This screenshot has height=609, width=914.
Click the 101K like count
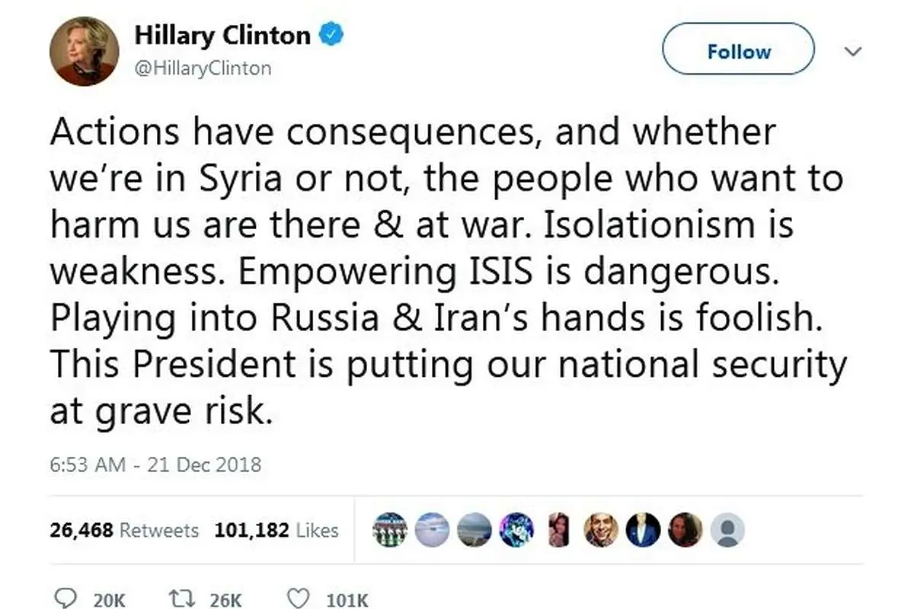347,600
